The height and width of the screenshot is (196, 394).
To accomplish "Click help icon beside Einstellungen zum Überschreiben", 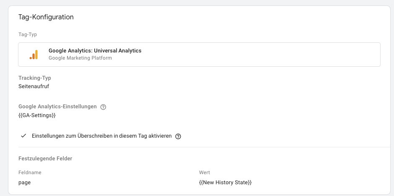I will pos(178,136).
